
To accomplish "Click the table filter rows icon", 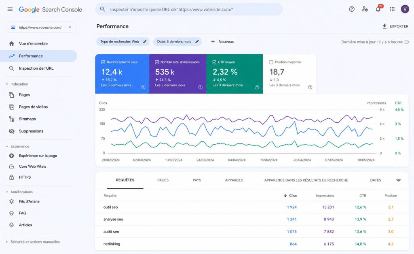I will pos(398,180).
